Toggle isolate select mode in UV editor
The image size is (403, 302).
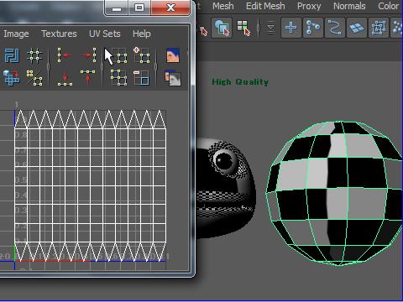click(119, 55)
